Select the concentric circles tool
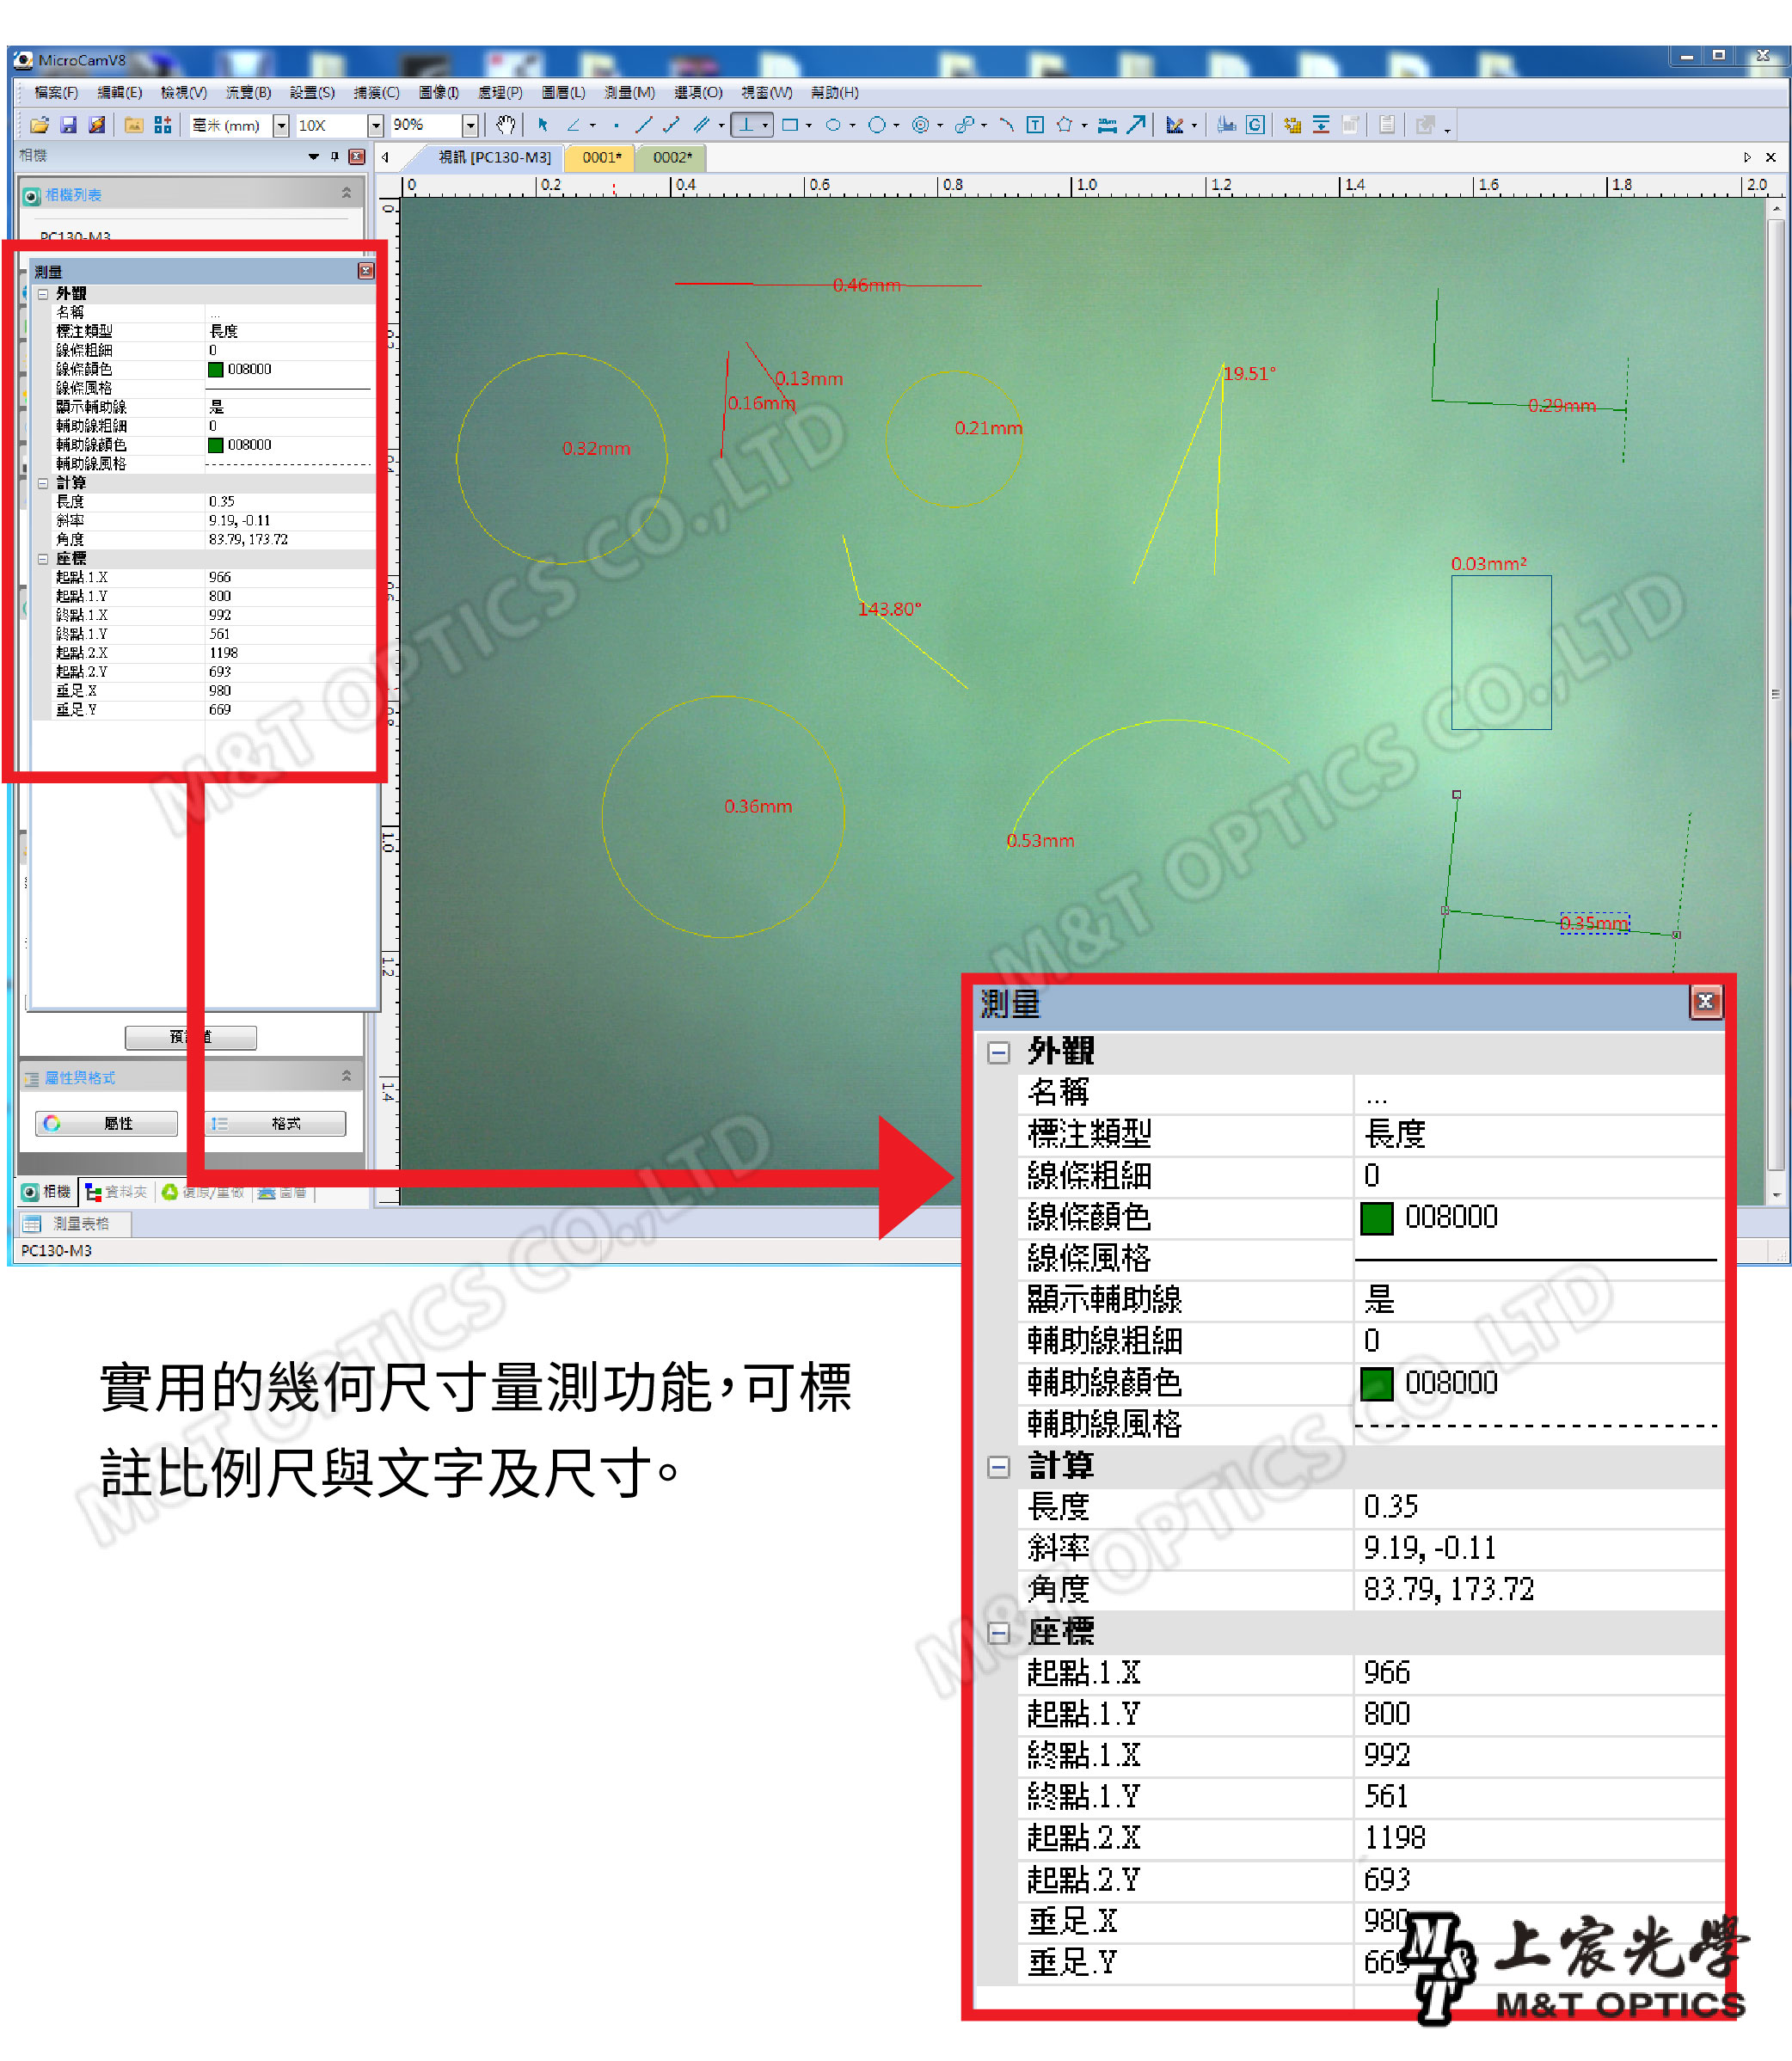 click(921, 125)
